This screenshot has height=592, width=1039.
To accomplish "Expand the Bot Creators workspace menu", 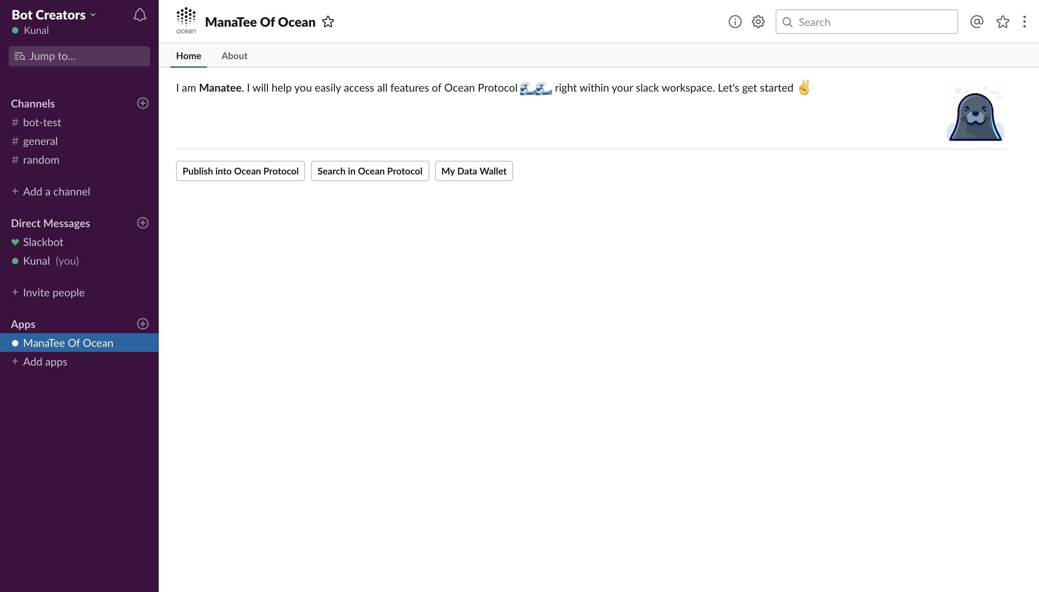I will (x=54, y=15).
